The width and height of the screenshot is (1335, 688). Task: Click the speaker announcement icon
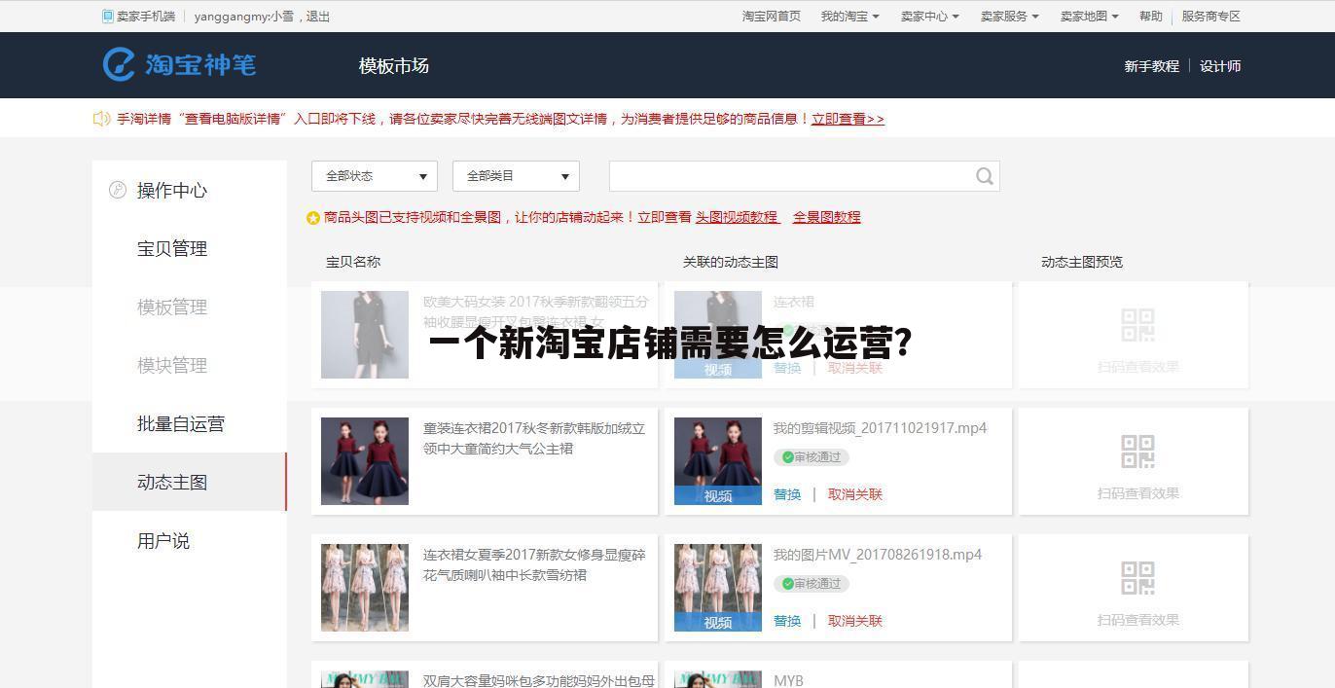coord(101,119)
